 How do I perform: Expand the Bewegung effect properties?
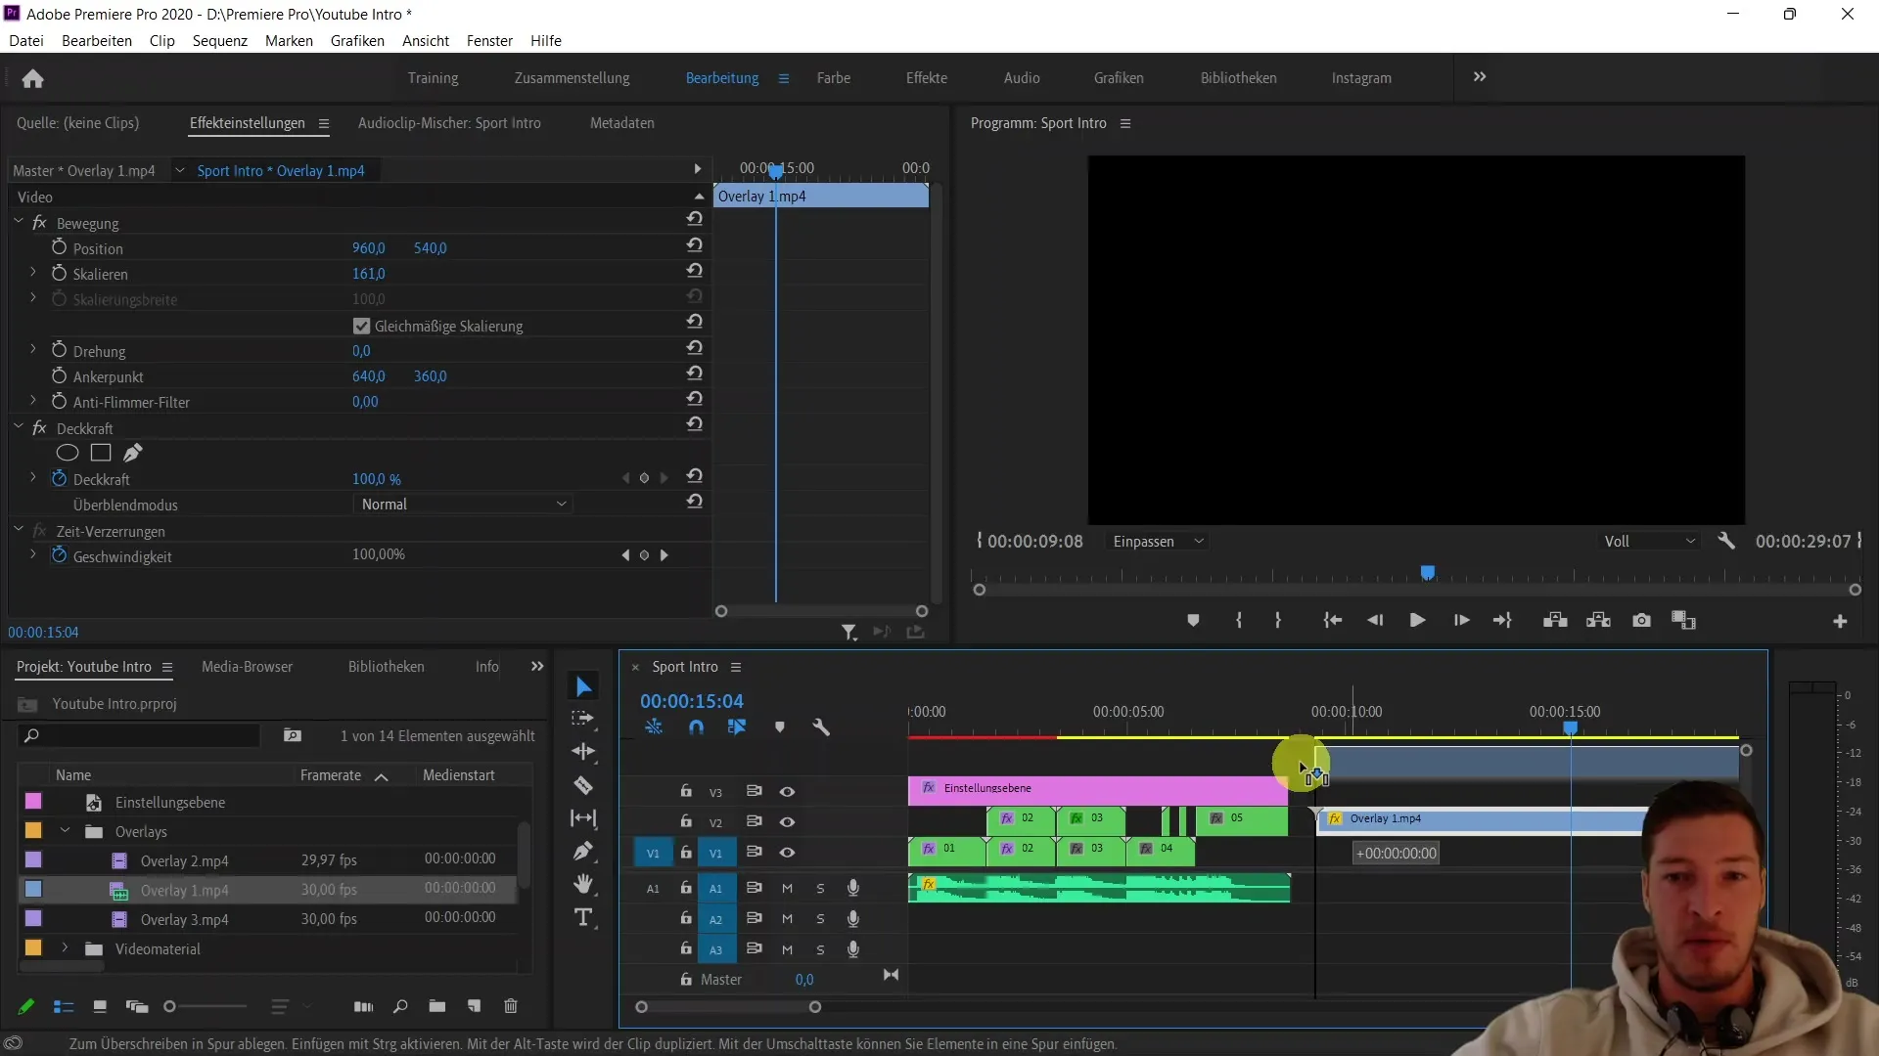[20, 222]
